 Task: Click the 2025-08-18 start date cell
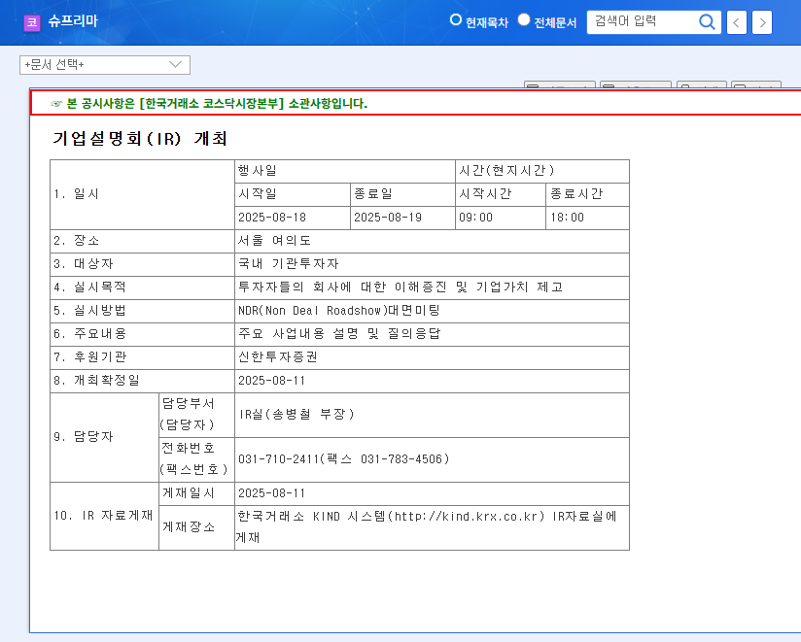coord(276,218)
